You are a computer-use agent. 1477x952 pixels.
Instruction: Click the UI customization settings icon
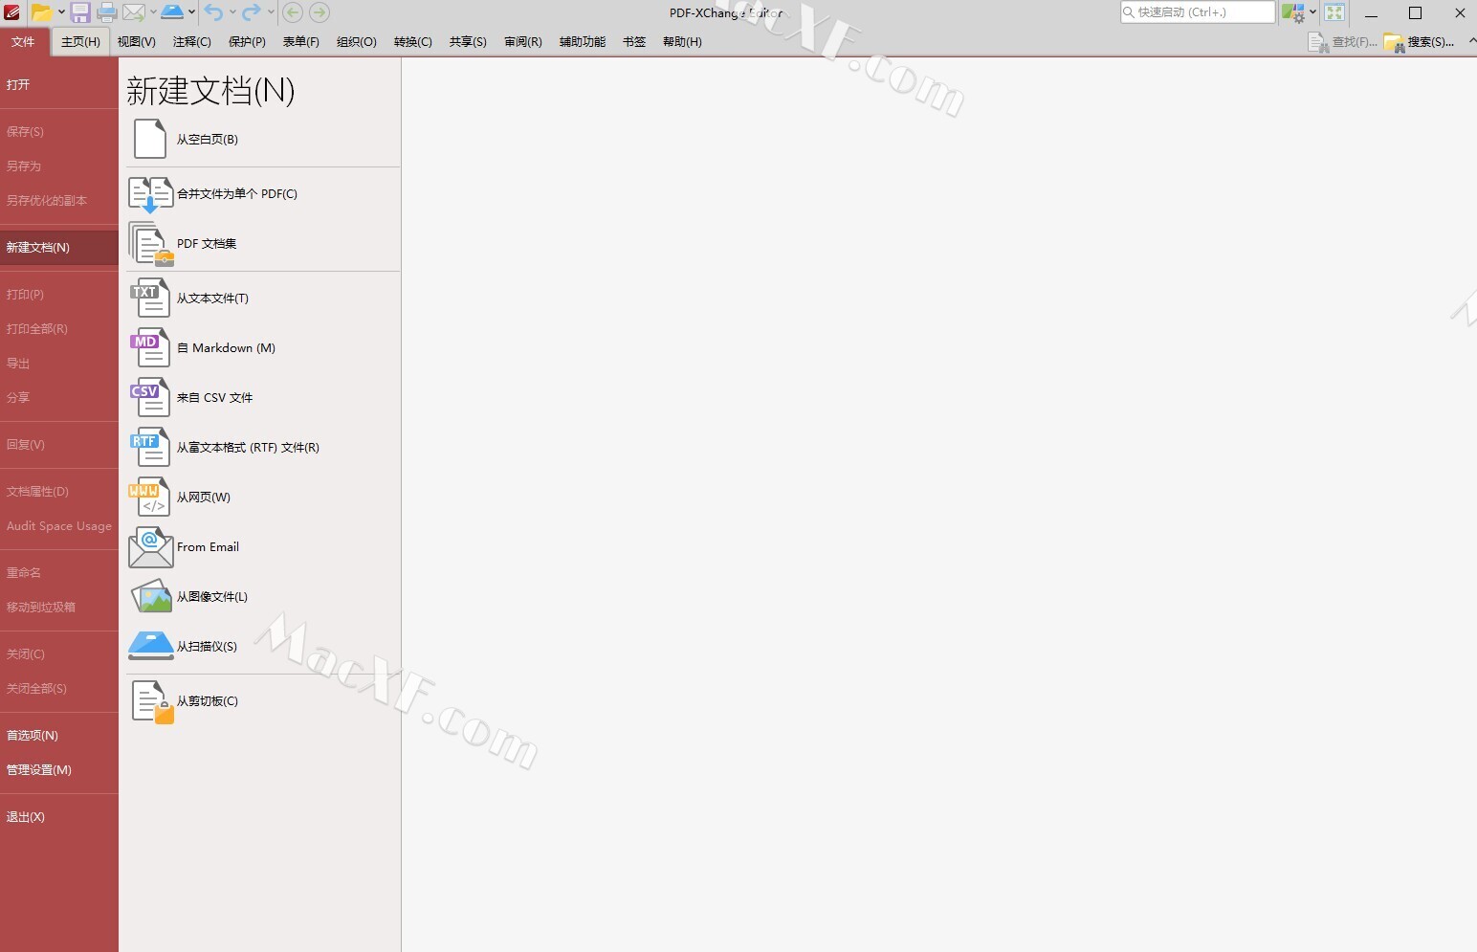point(1293,12)
